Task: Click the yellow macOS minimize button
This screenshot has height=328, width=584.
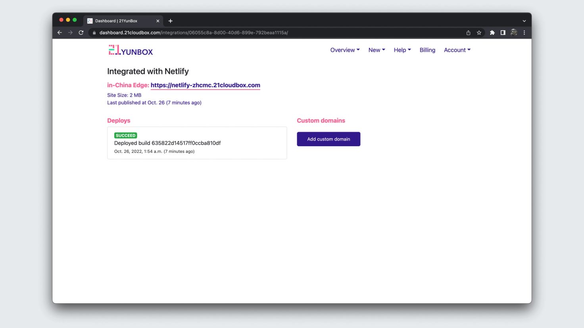Action: [68, 20]
